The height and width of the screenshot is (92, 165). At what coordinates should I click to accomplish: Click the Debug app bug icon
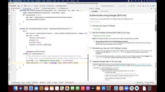[x=131, y=6]
